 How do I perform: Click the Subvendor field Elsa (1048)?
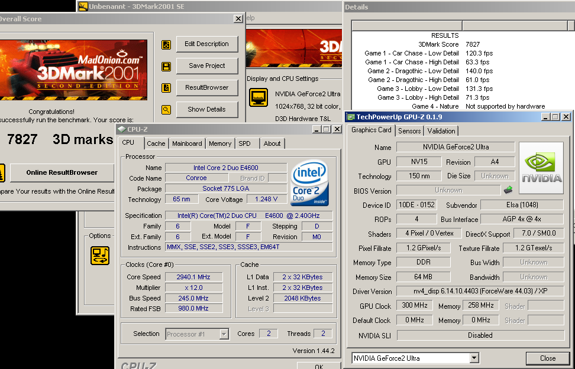click(522, 205)
